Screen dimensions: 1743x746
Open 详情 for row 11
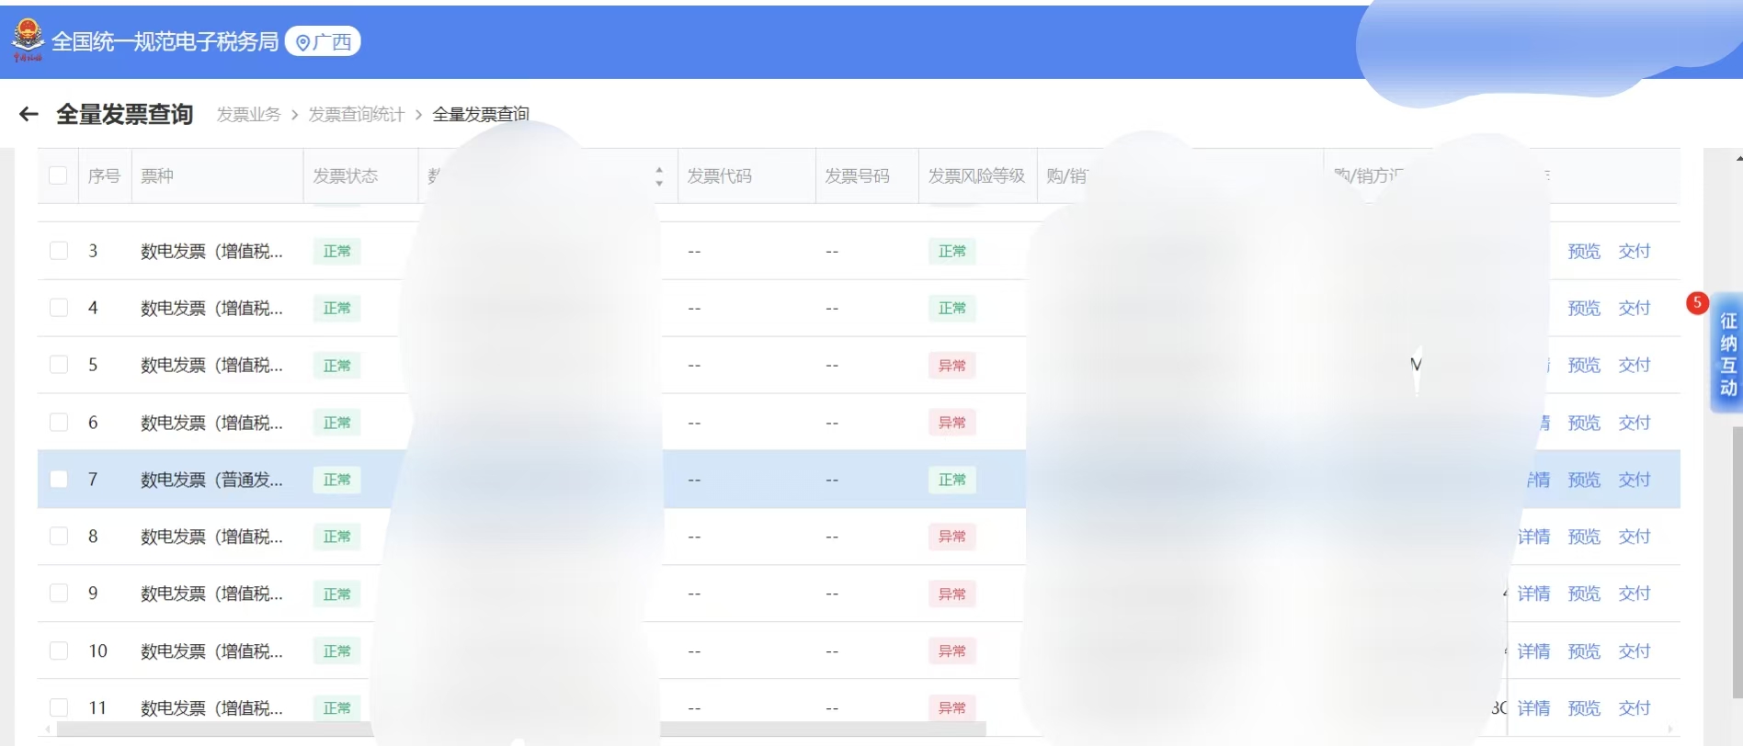[1533, 708]
